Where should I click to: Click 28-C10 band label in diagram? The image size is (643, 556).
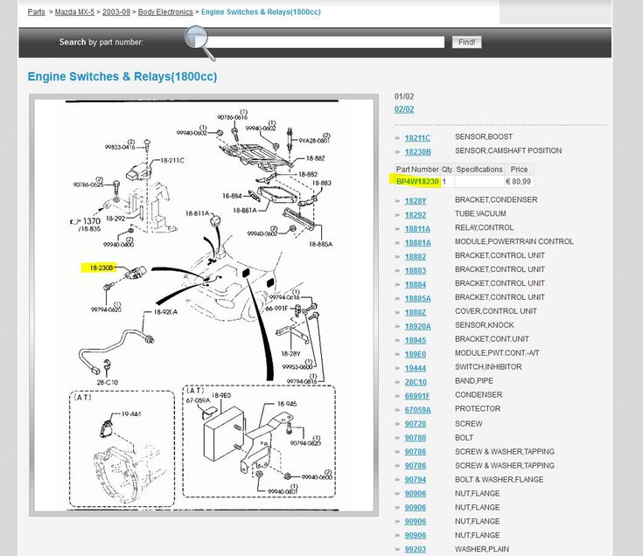(x=107, y=383)
